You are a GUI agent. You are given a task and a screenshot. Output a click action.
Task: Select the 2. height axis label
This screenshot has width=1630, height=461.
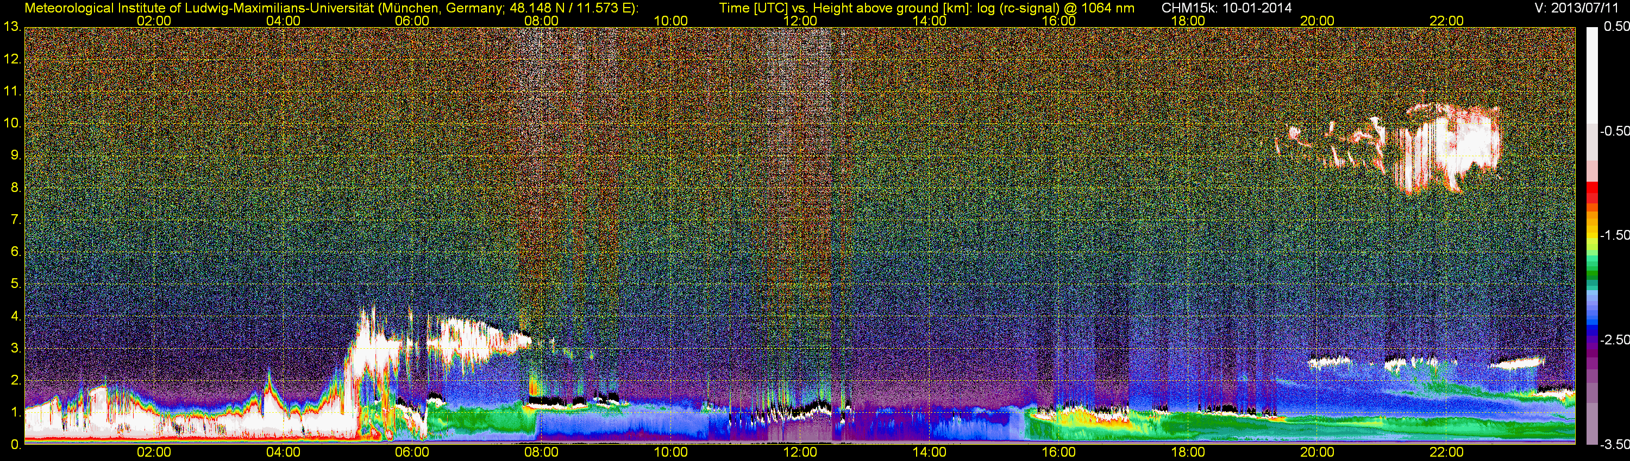[15, 380]
